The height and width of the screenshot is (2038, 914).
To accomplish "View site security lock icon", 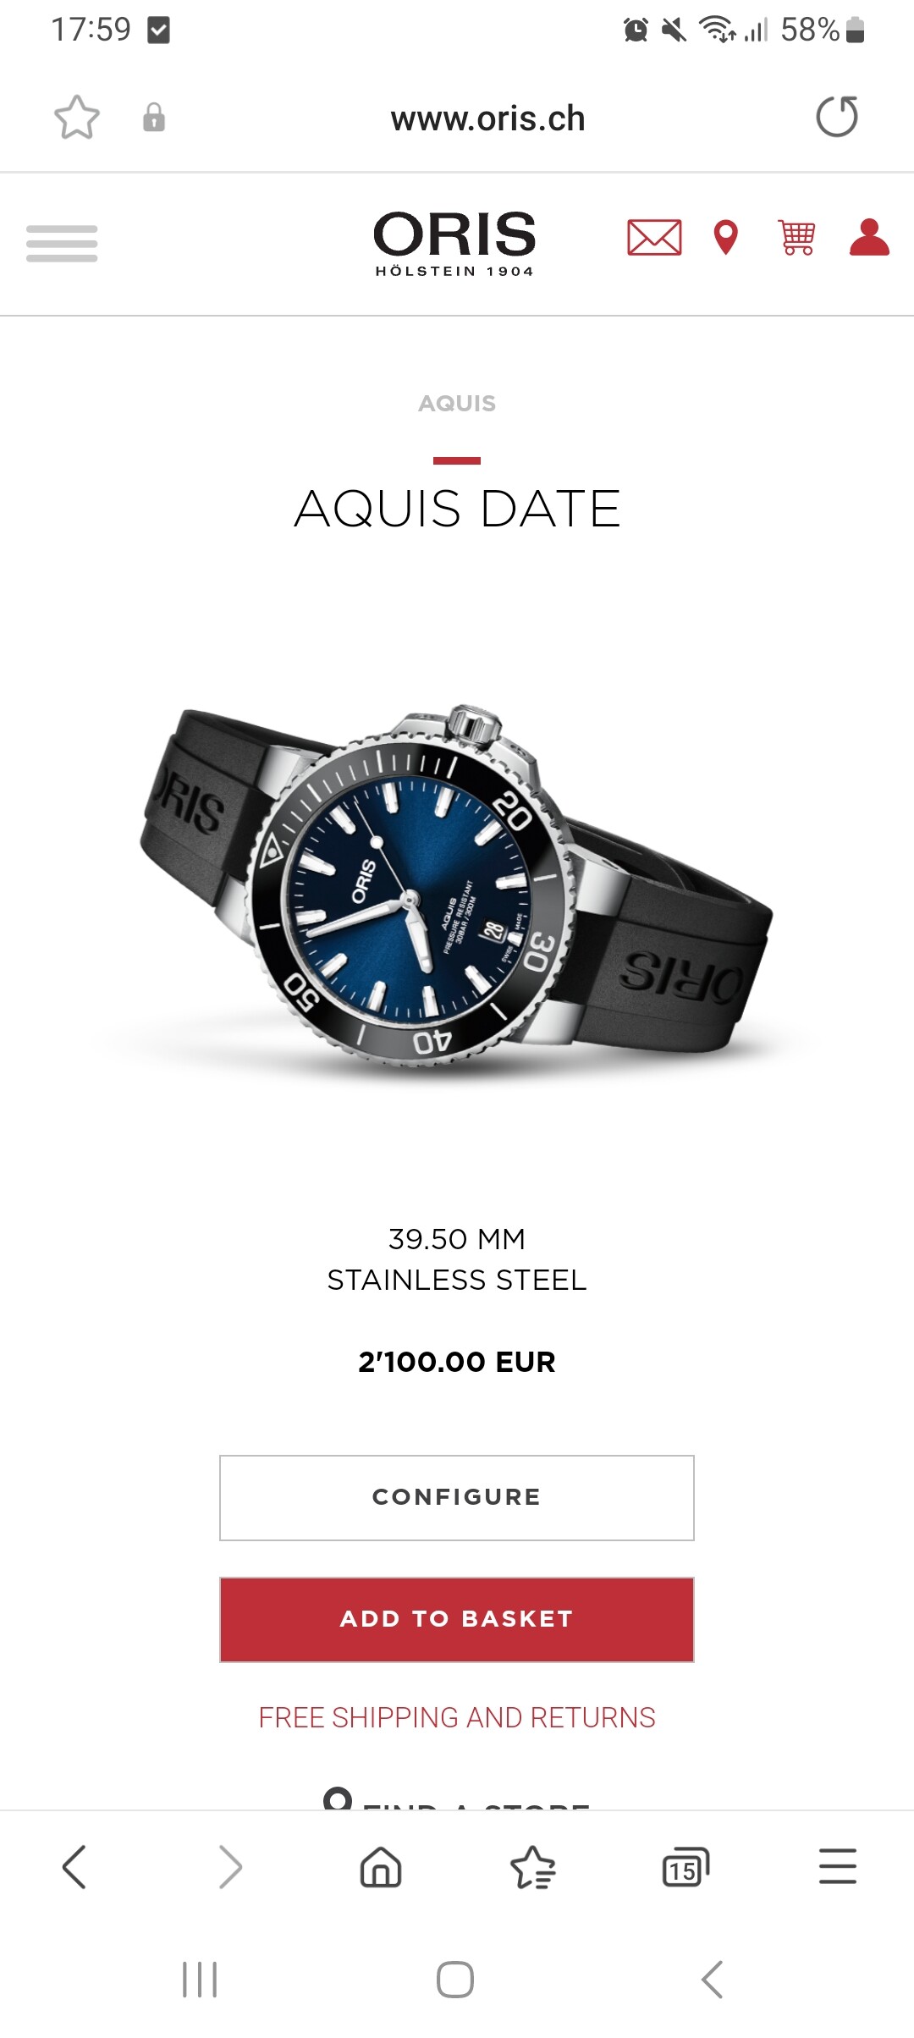I will tap(154, 117).
